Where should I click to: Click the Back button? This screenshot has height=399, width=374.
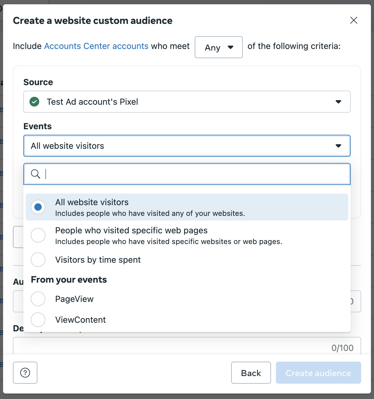click(251, 373)
